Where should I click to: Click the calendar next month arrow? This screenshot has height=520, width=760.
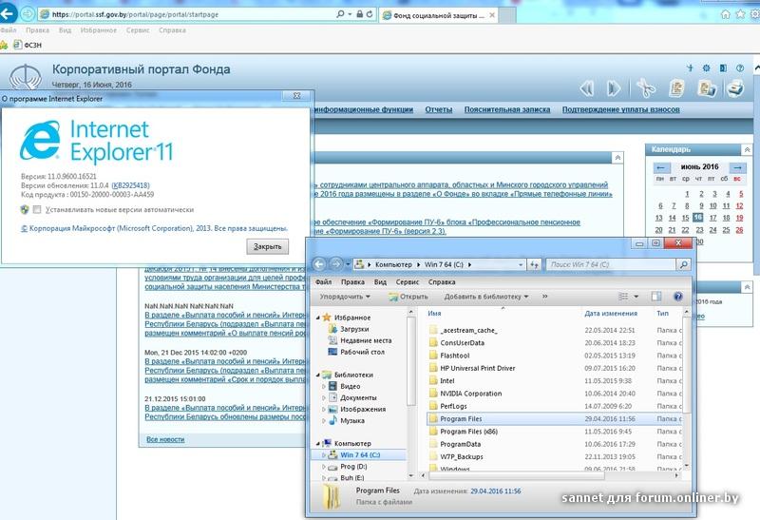click(x=737, y=168)
